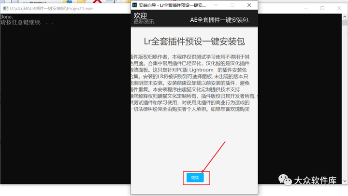Image resolution: width=348 pixels, height=196 pixels.
Task: Click the line mentioning PC版 Lightroom
Action: pyautogui.click(x=188, y=70)
